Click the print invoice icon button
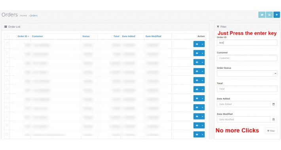This screenshot has height=150, width=281. [x=269, y=15]
